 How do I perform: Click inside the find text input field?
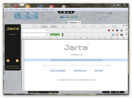coord(34,35)
